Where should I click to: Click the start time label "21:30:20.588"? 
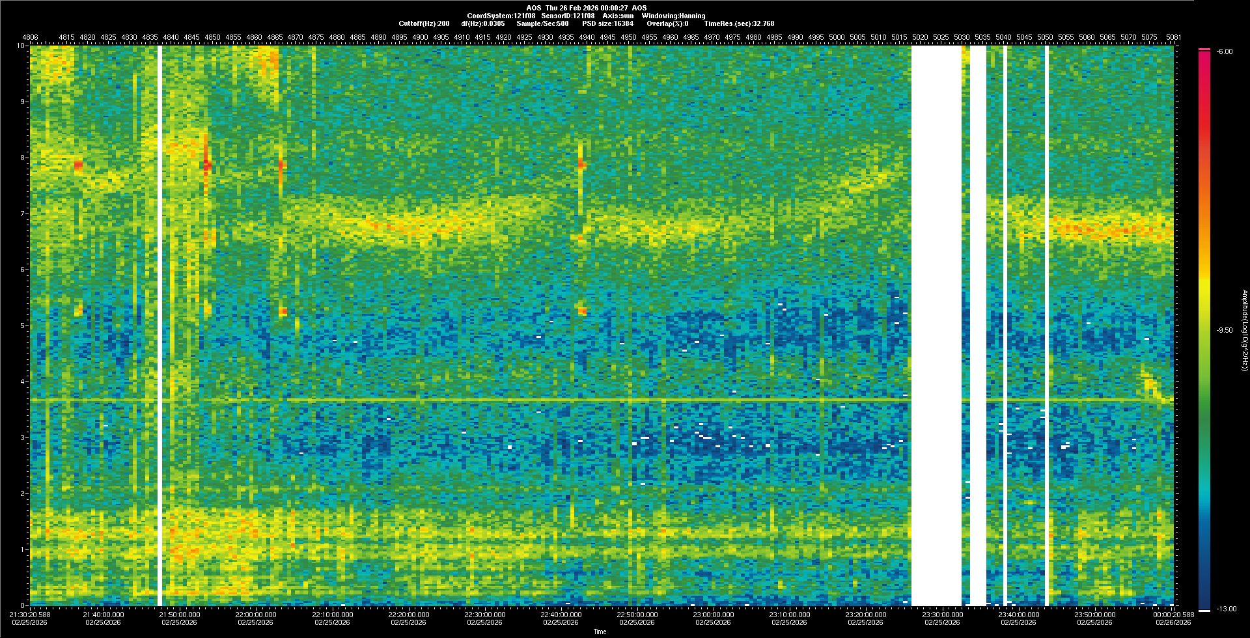pyautogui.click(x=30, y=614)
